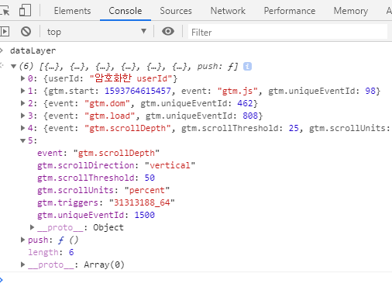Select the gtm.scrollDirection "vertical" line
This screenshot has height=287, width=392.
[x=116, y=165]
